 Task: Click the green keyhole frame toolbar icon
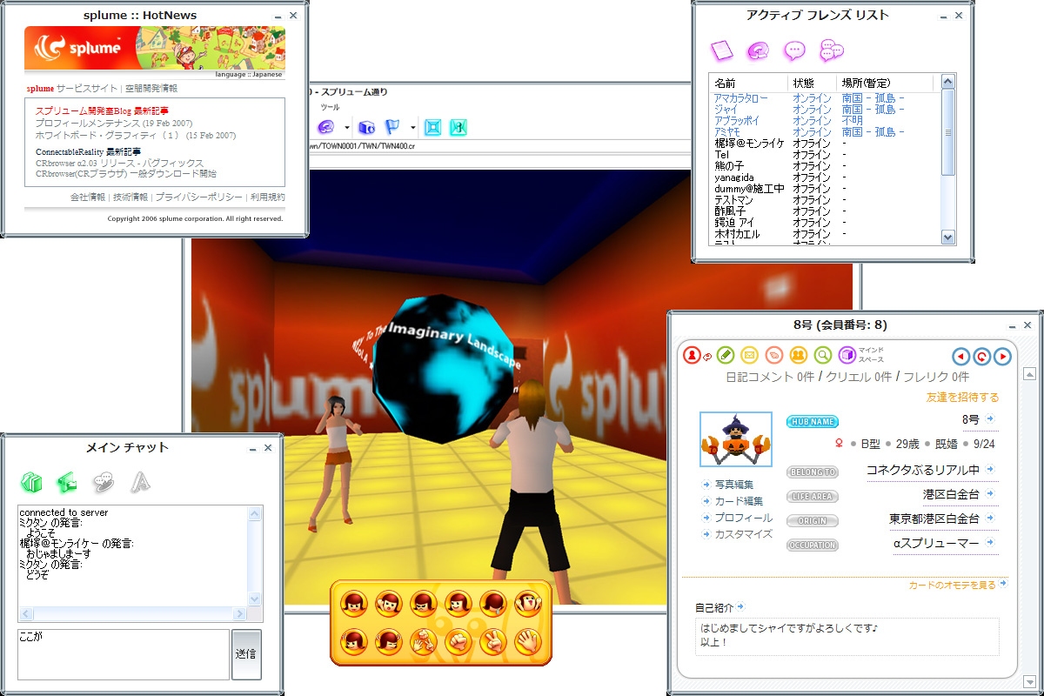[x=458, y=127]
